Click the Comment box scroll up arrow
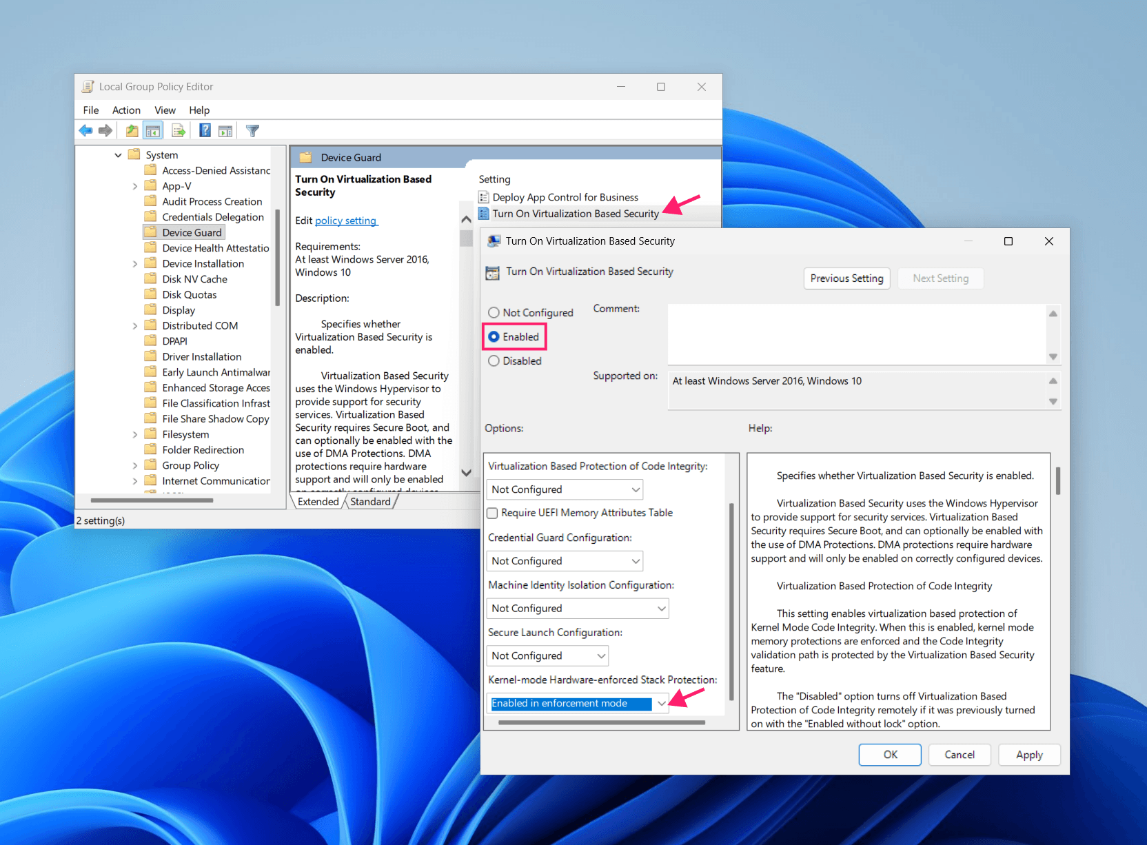The height and width of the screenshot is (845, 1147). click(1053, 314)
